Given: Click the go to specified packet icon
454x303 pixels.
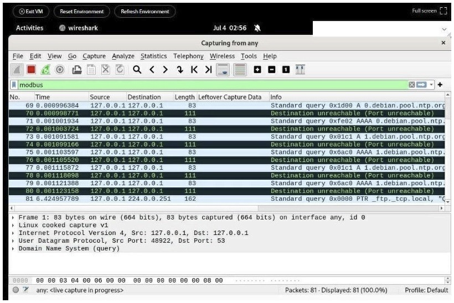Looking at the screenshot, I should 180,70.
